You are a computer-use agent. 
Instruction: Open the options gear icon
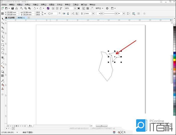pos(107,8)
